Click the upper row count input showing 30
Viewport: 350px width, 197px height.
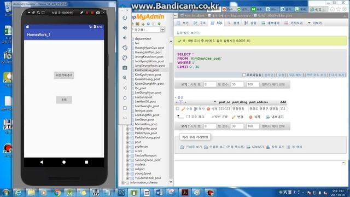tap(237, 84)
